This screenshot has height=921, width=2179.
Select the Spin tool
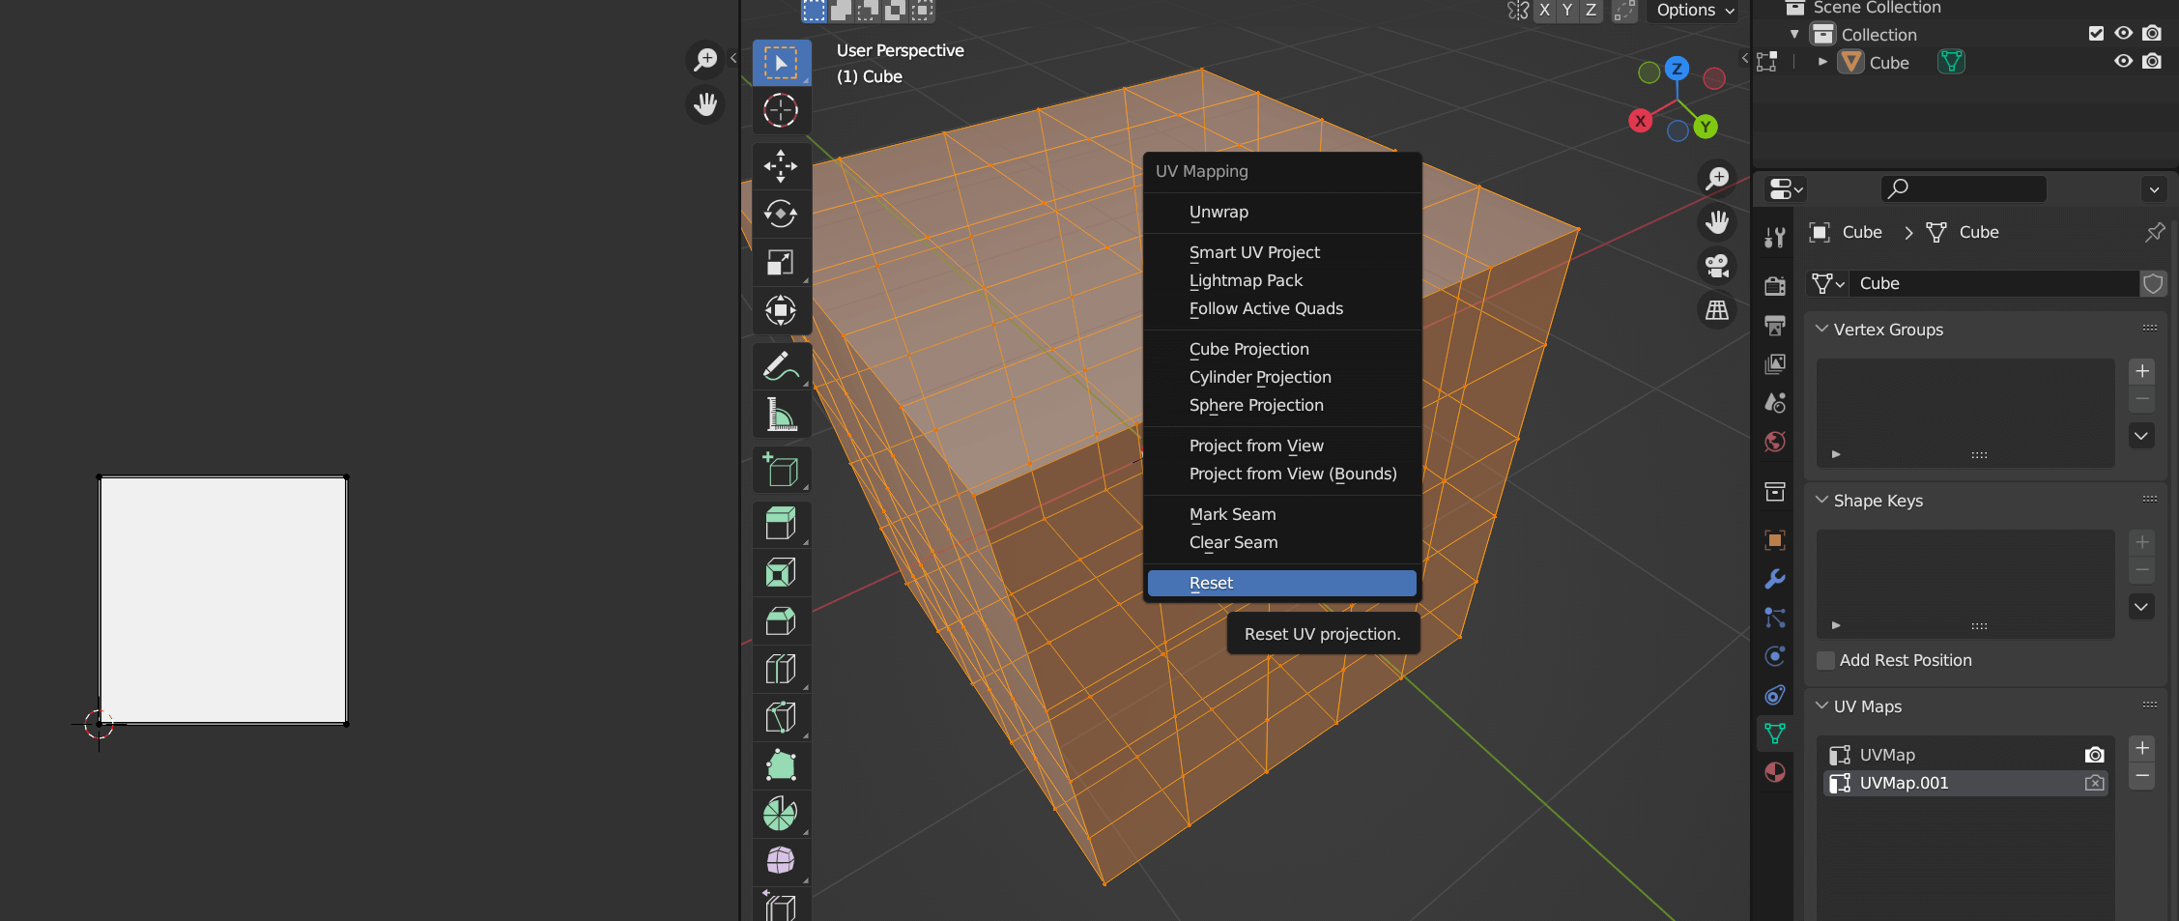click(781, 814)
